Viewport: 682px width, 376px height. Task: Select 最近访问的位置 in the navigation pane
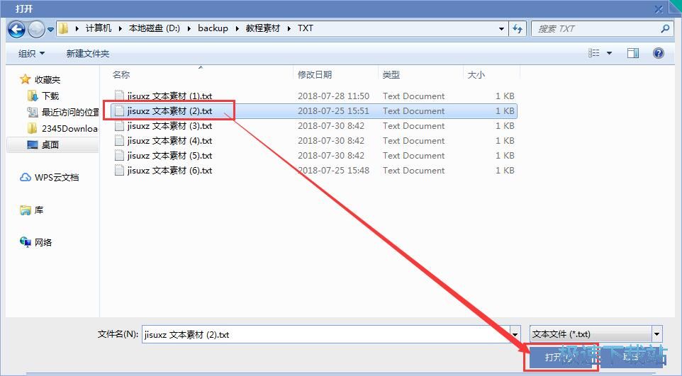tap(70, 112)
